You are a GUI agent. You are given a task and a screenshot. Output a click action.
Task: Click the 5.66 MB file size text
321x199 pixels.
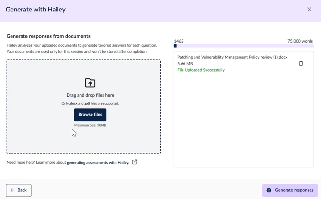tap(185, 64)
